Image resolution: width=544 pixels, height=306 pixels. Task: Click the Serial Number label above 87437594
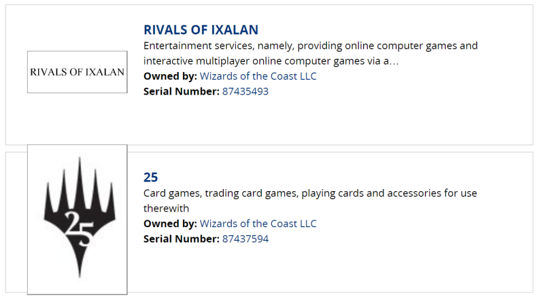tap(182, 239)
